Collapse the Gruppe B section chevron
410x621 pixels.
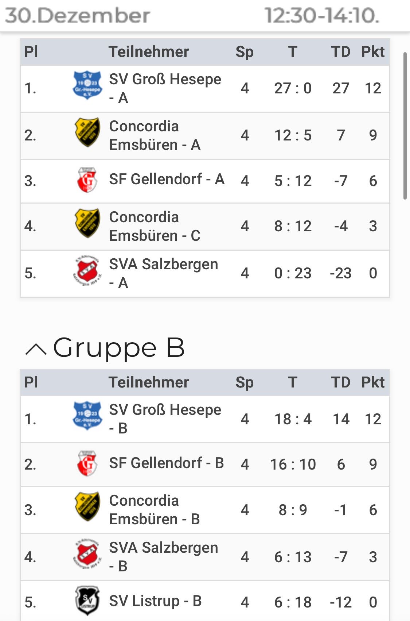click(36, 350)
